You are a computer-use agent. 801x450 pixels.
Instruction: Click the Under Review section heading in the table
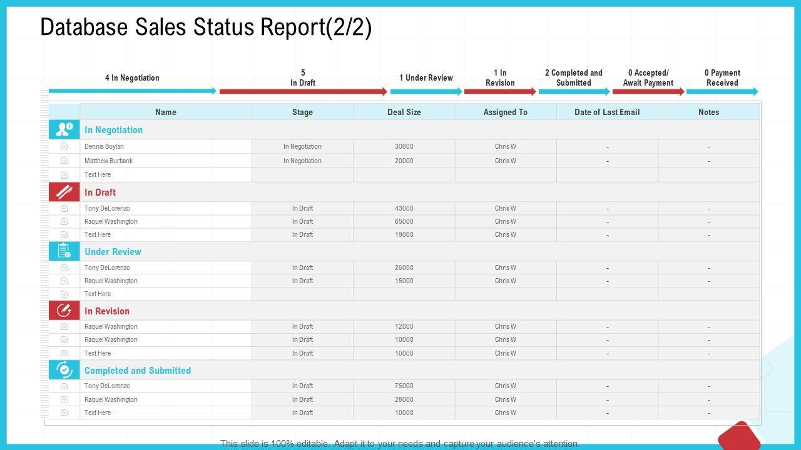[113, 252]
